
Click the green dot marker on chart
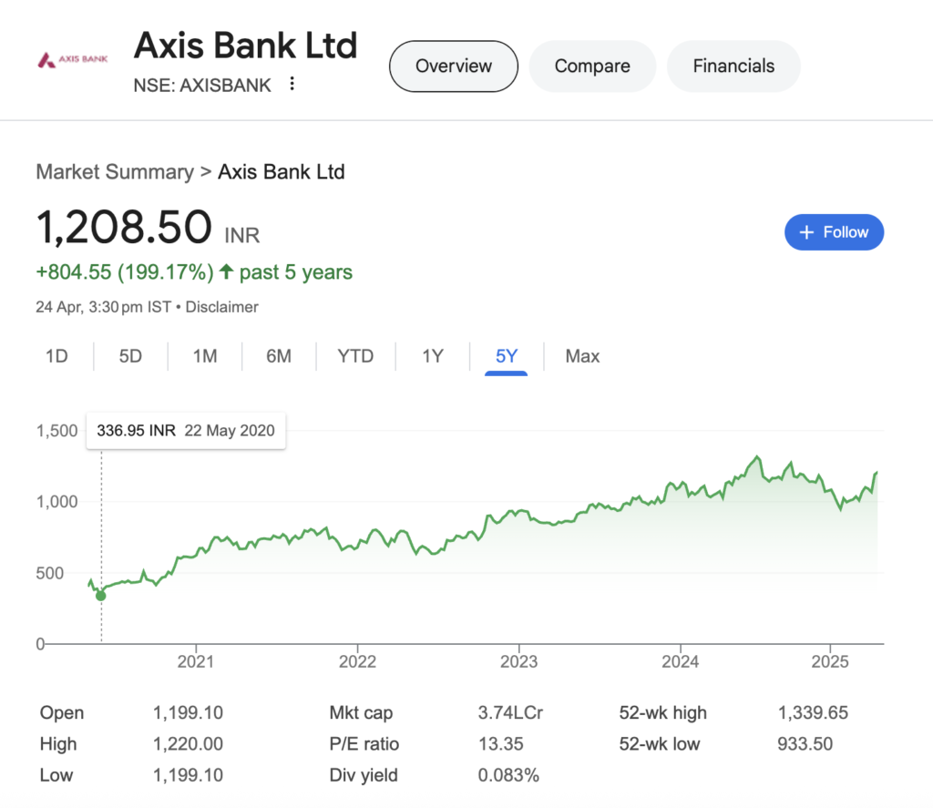101,596
